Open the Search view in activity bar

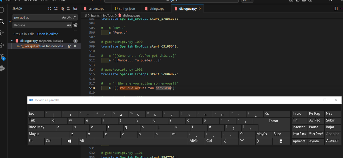pos(2,22)
